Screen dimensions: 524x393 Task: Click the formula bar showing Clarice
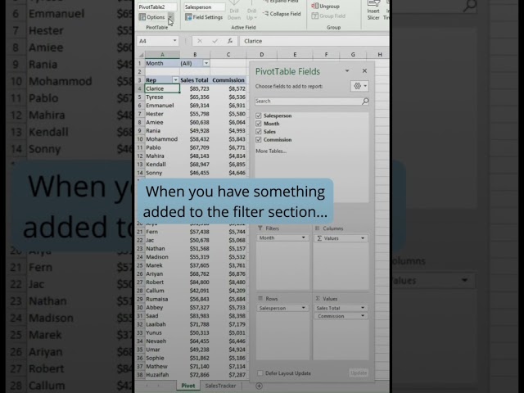click(x=314, y=41)
